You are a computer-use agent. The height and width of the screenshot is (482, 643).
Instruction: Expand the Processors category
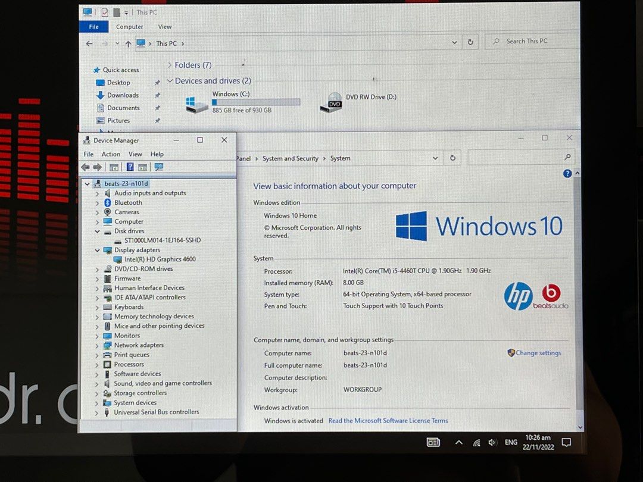point(98,364)
